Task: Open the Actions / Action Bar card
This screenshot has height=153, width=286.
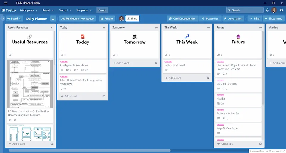Action: coord(238,115)
